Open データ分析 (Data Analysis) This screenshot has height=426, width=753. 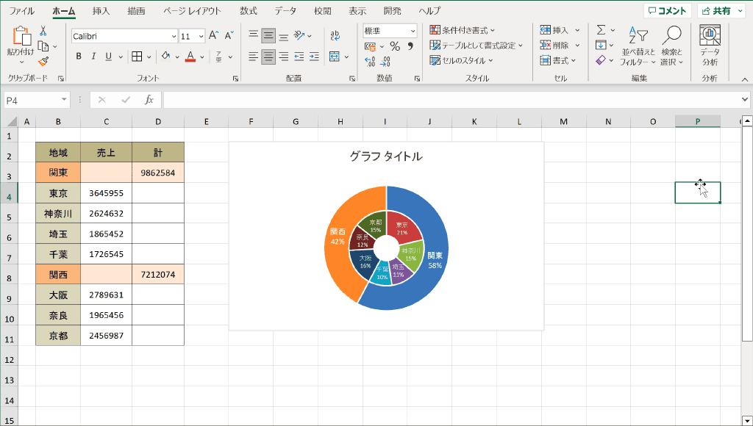708,44
